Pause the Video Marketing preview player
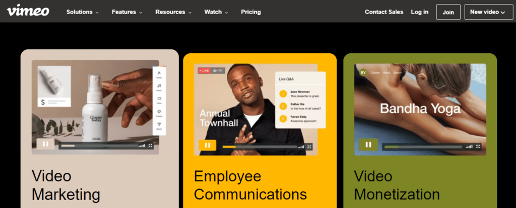The height and width of the screenshot is (208, 516). point(45,144)
